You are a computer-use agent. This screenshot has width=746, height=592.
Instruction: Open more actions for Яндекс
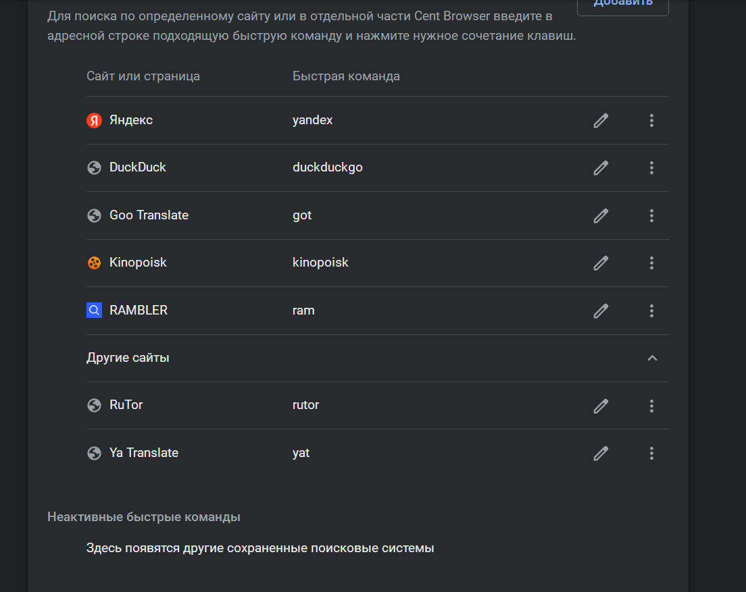pyautogui.click(x=651, y=121)
